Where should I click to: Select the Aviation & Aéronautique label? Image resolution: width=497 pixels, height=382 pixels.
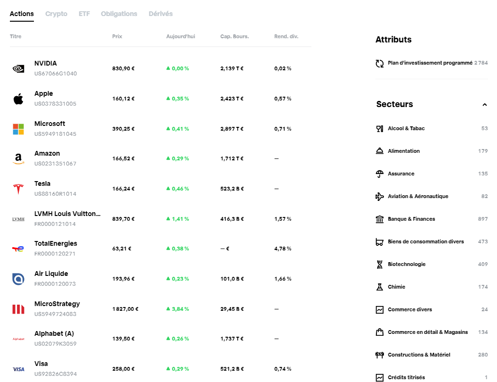coord(418,196)
